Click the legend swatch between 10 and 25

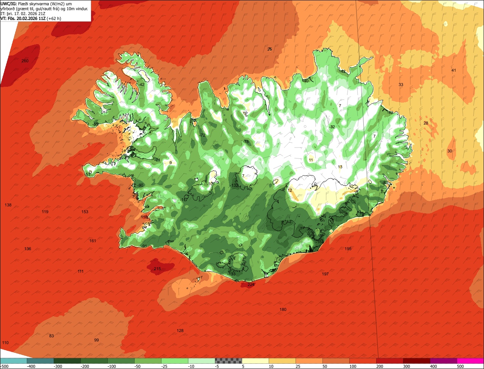click(282, 361)
